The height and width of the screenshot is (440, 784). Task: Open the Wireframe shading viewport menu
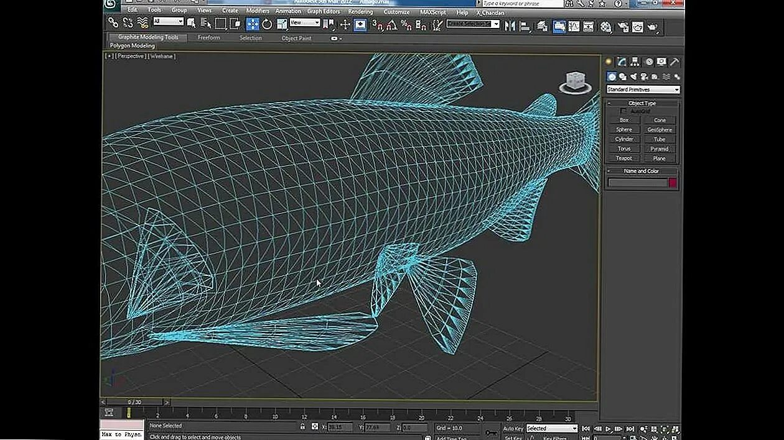click(x=162, y=56)
